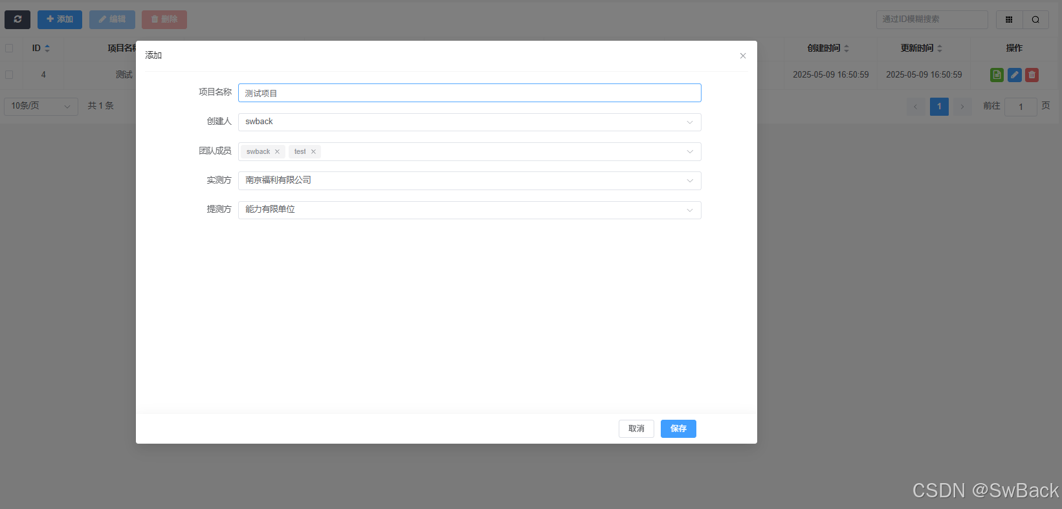1062x509 pixels.
Task: Sort by 创建时间 column arrows
Action: click(846, 49)
